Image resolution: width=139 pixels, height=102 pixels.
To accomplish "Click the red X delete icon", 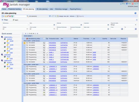I will point(10,16).
